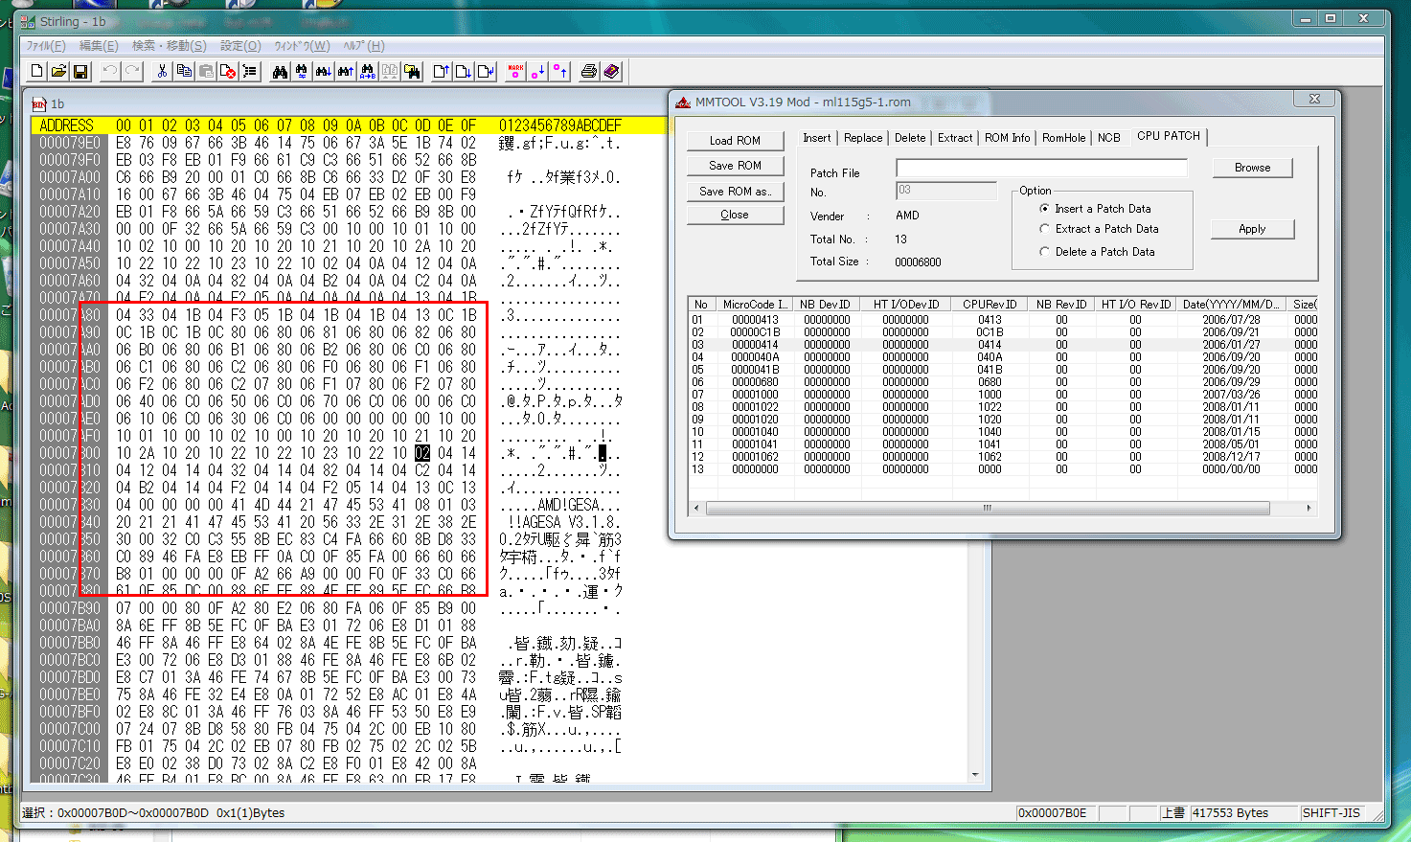The height and width of the screenshot is (842, 1411).
Task: Click the MicroCode ID column header
Action: click(x=754, y=305)
